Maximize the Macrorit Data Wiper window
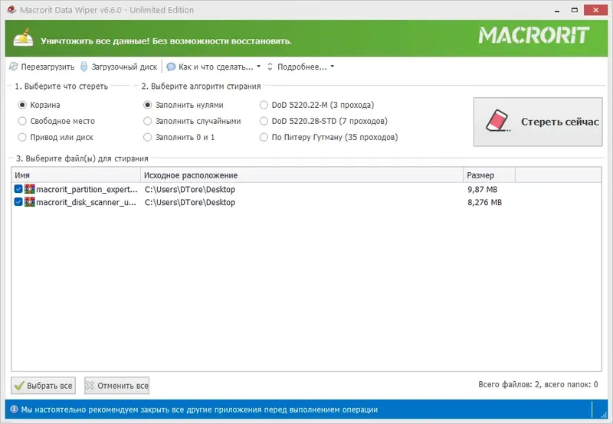Viewport: 613px width, 424px height. (x=574, y=10)
